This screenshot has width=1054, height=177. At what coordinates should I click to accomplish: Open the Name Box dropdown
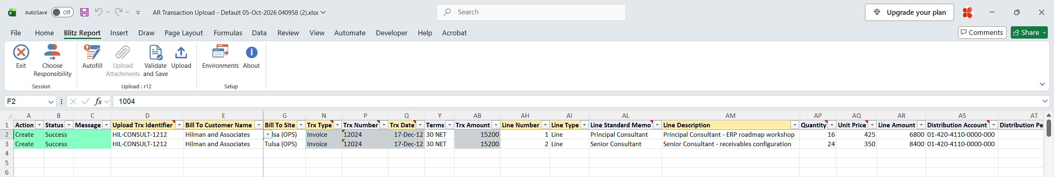(x=51, y=101)
